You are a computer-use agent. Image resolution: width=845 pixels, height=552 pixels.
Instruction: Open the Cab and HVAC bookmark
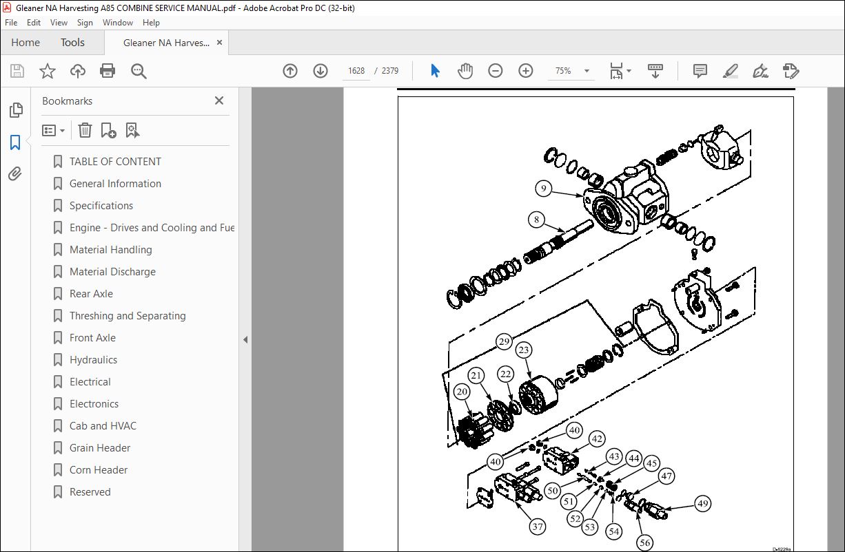tap(103, 426)
